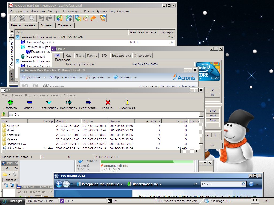Screen dimensions: 274x205
Task: Click the Test (Тестировать) icon in 7-Zip
Action: (49, 102)
